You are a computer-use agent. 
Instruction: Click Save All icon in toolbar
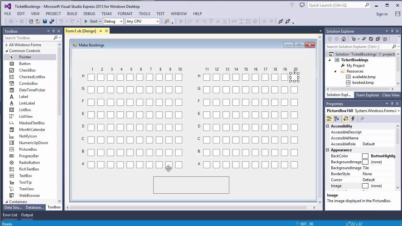[51, 21]
